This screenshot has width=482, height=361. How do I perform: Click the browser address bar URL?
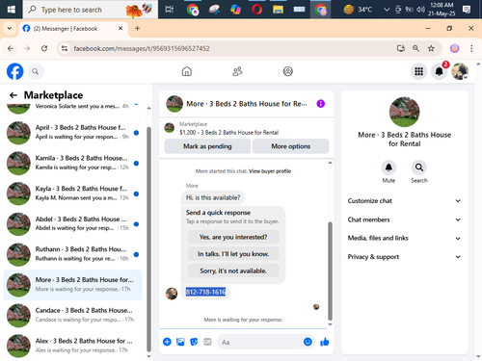[142, 48]
